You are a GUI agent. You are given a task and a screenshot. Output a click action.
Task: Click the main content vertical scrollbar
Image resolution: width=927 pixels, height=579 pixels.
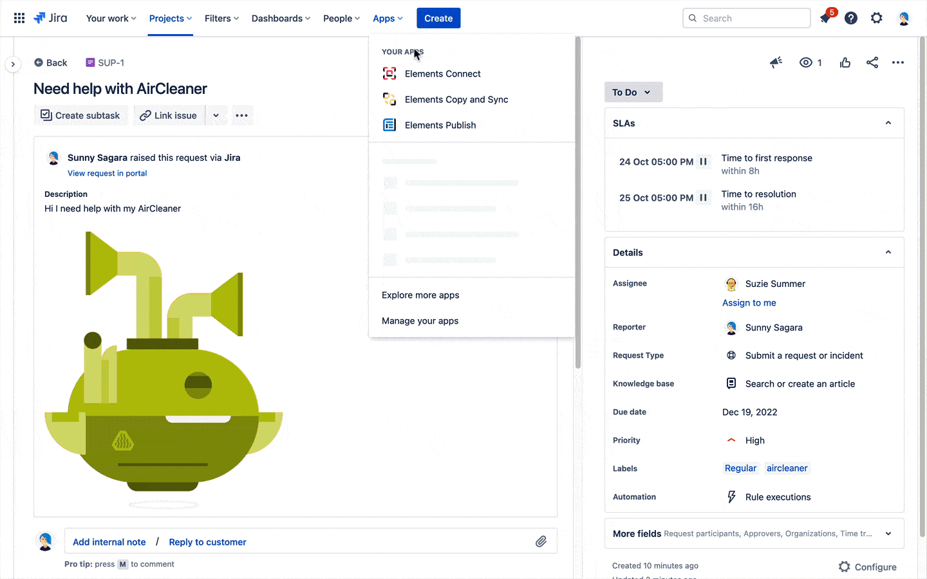pos(578,203)
